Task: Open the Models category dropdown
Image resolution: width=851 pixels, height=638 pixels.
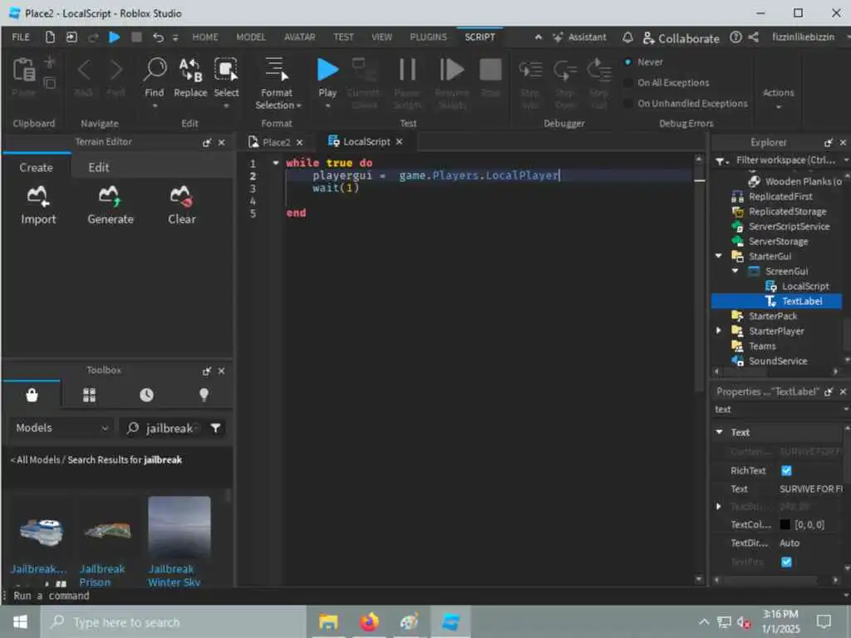Action: click(61, 428)
